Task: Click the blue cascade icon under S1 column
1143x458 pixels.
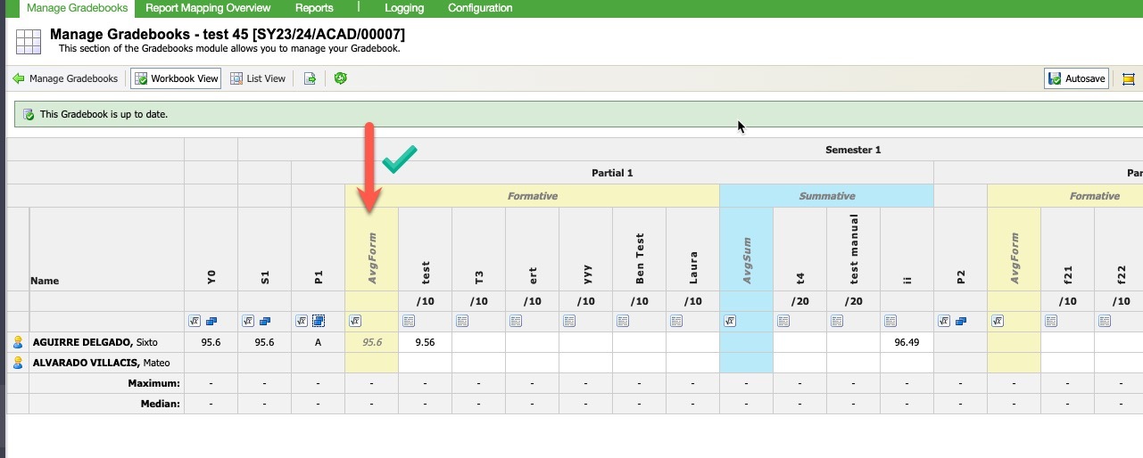Action: (x=265, y=321)
